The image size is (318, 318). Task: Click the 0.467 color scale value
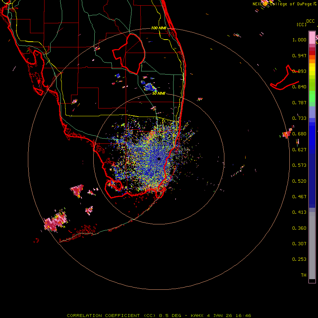tap(299, 197)
